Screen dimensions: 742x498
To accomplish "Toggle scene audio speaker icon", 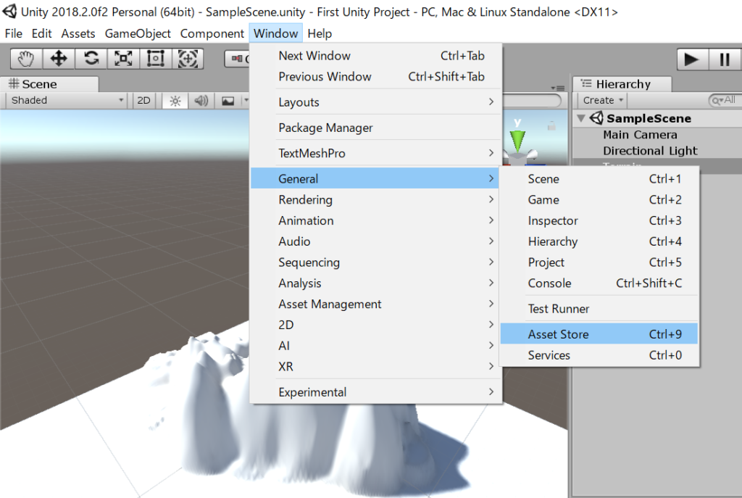I will 201,101.
